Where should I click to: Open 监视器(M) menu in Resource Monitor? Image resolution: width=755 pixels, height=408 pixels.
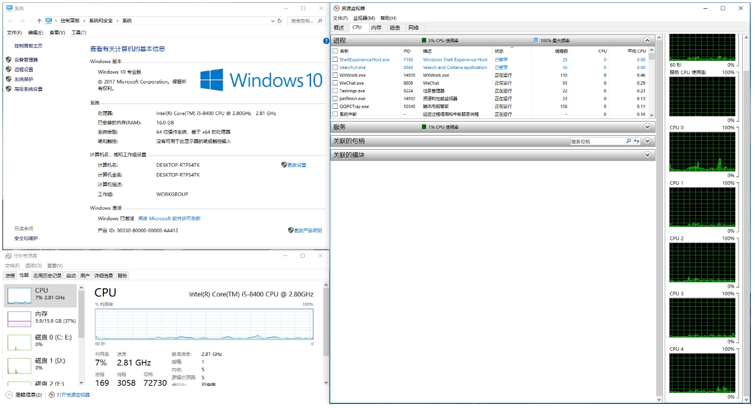point(364,18)
